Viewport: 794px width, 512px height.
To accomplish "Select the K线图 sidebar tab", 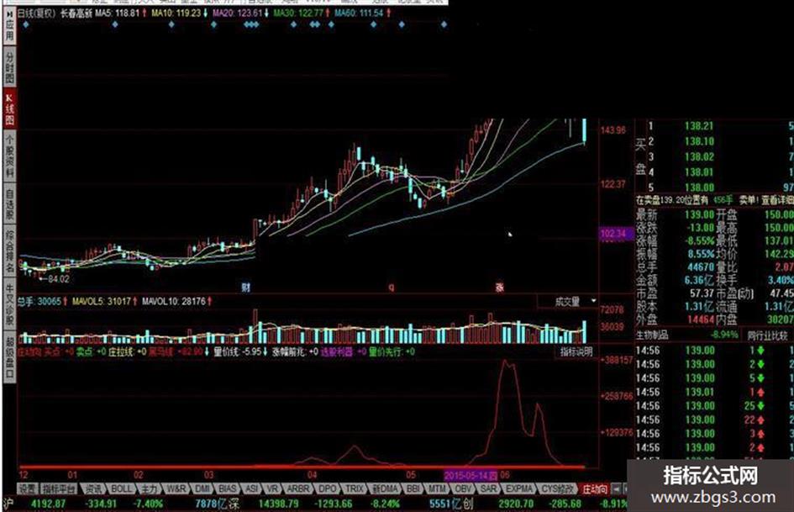I will pos(9,108).
